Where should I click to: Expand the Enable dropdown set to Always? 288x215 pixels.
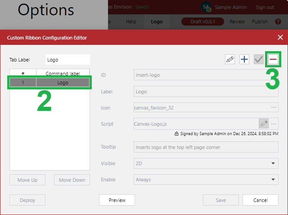coord(206,180)
